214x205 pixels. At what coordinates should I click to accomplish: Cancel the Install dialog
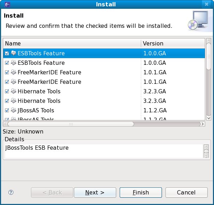(x=186, y=193)
